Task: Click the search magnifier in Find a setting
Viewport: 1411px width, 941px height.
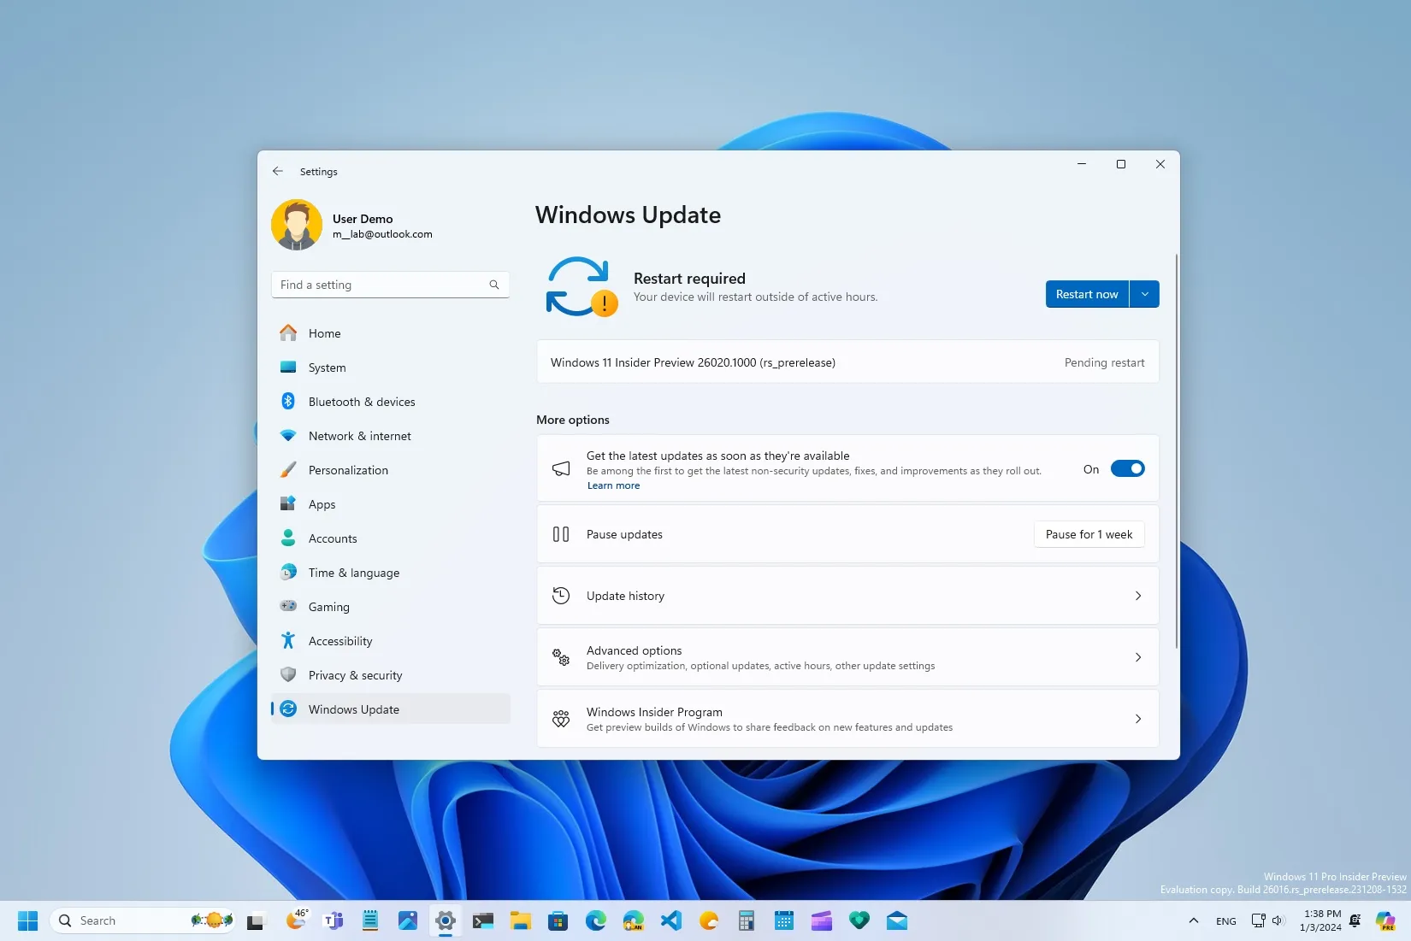Action: click(494, 285)
